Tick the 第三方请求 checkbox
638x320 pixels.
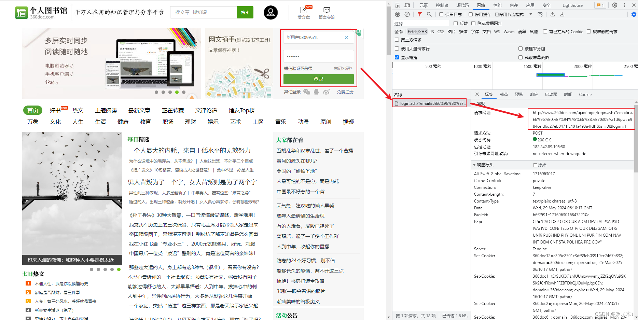click(x=397, y=40)
